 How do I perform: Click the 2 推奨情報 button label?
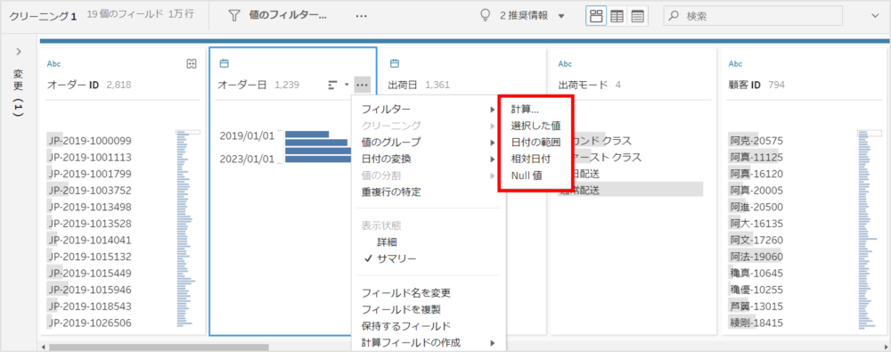[523, 16]
